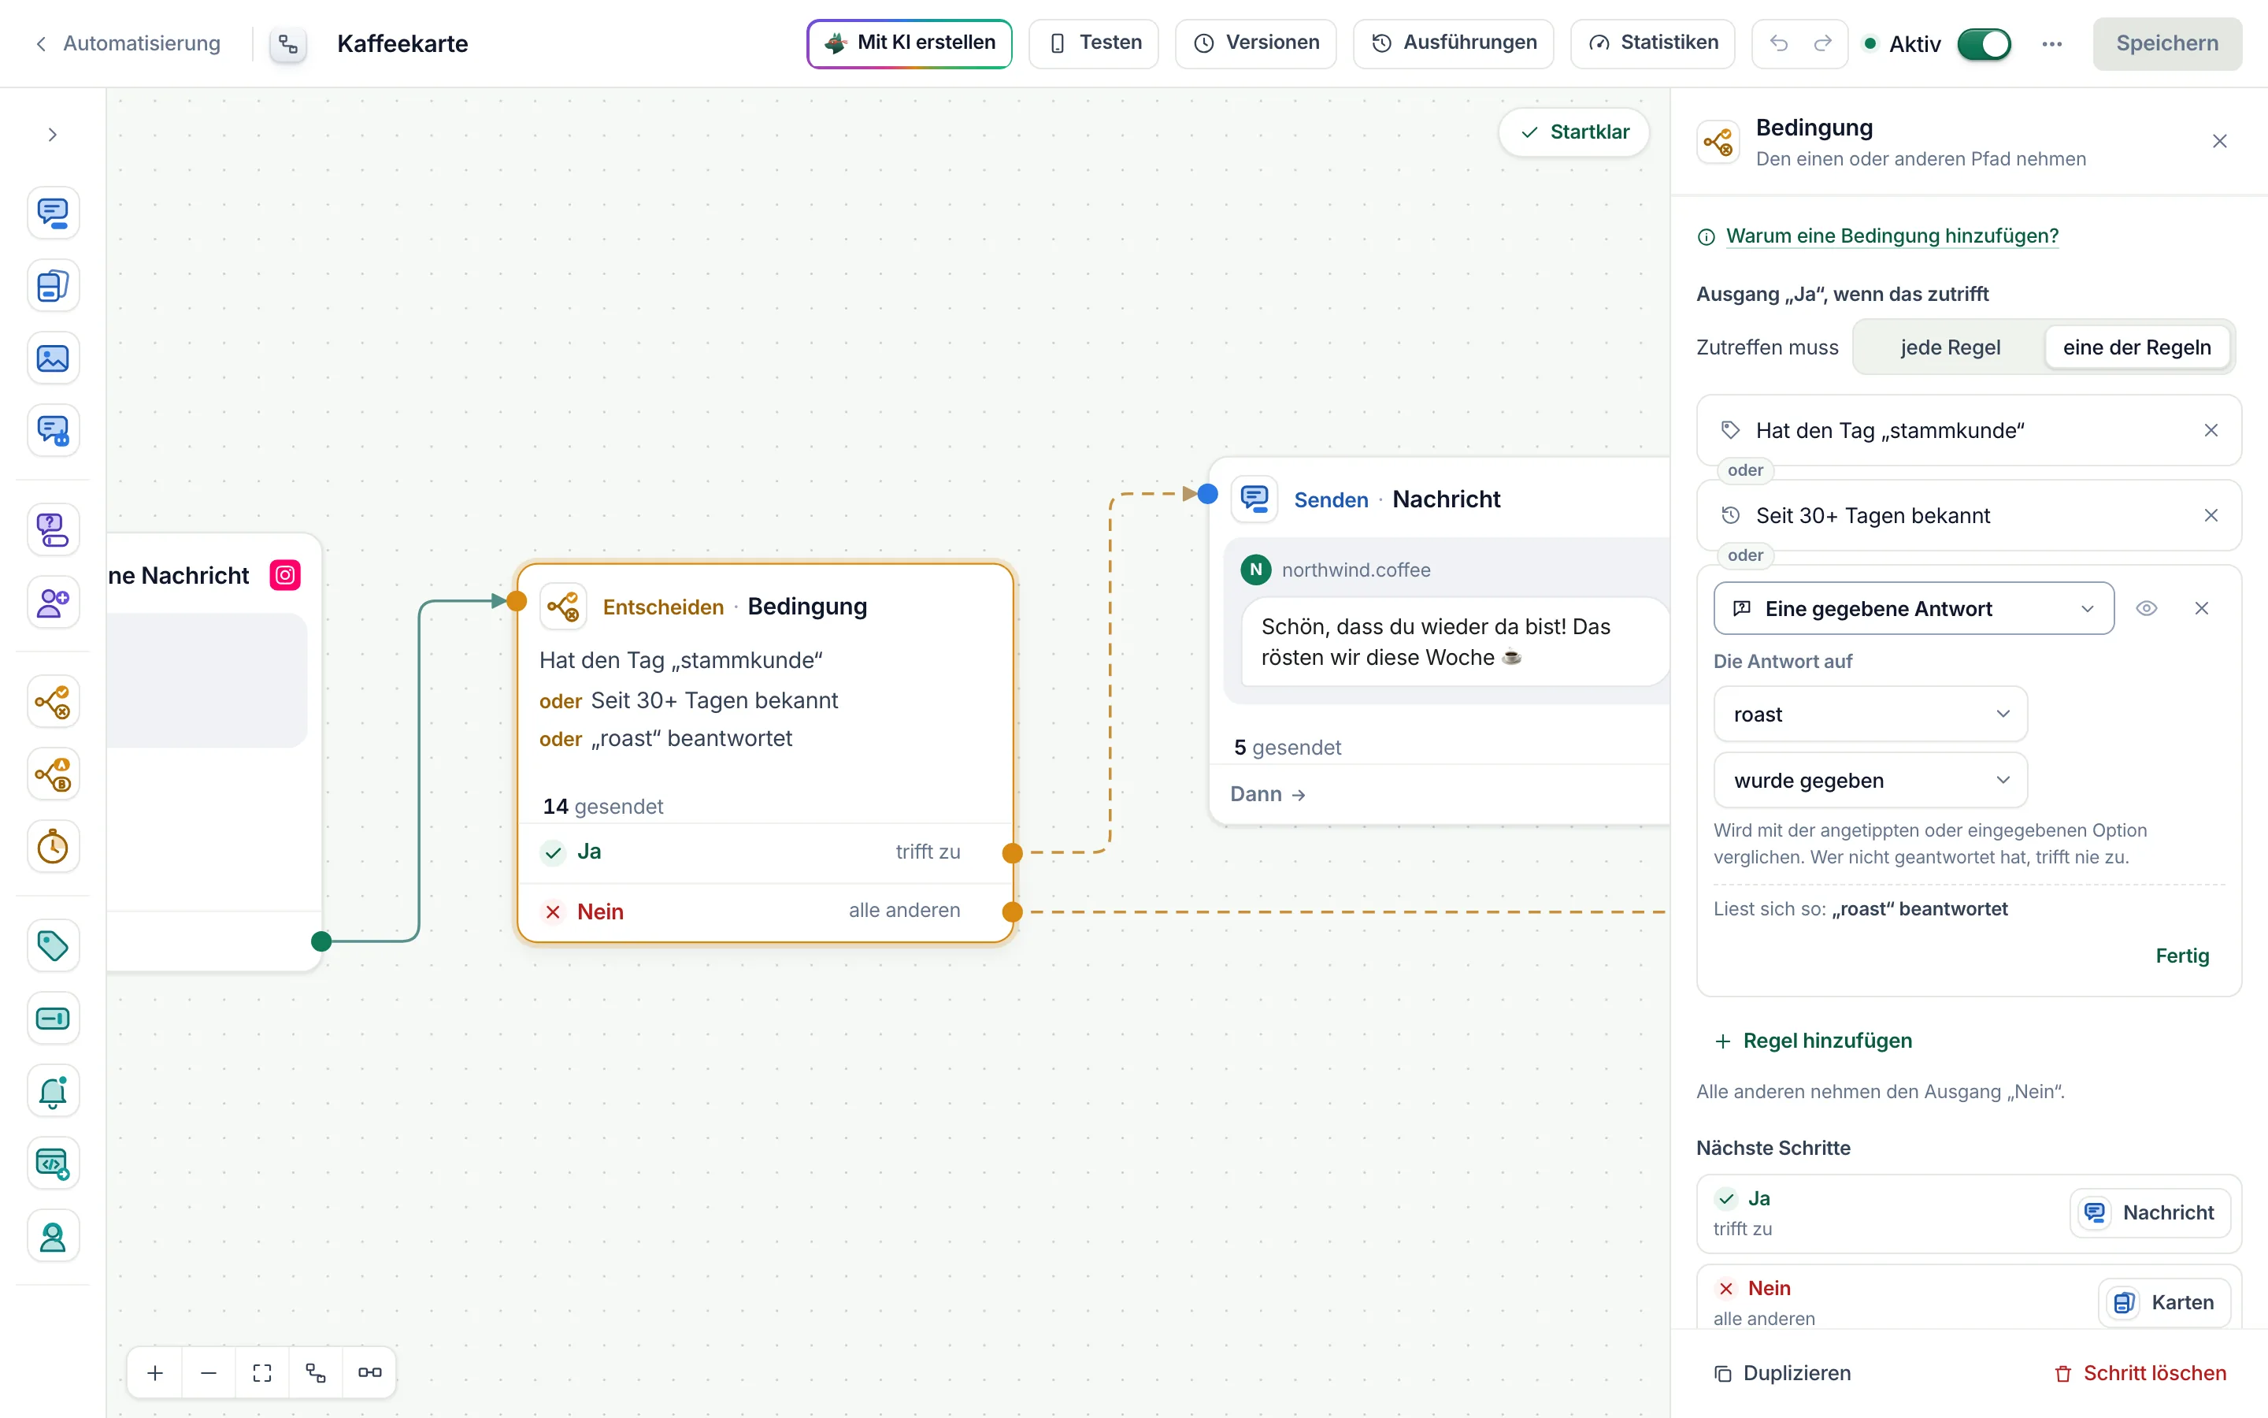The height and width of the screenshot is (1418, 2268).
Task: Add a question step from sidebar
Action: 53,530
